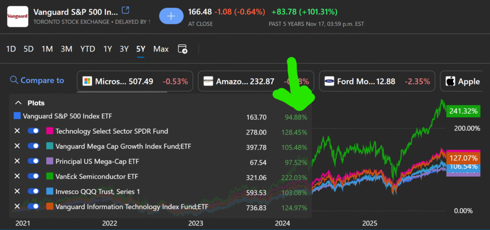Image resolution: width=490 pixels, height=230 pixels.
Task: Click the blue plus add-to-watchlist button
Action: point(171,16)
